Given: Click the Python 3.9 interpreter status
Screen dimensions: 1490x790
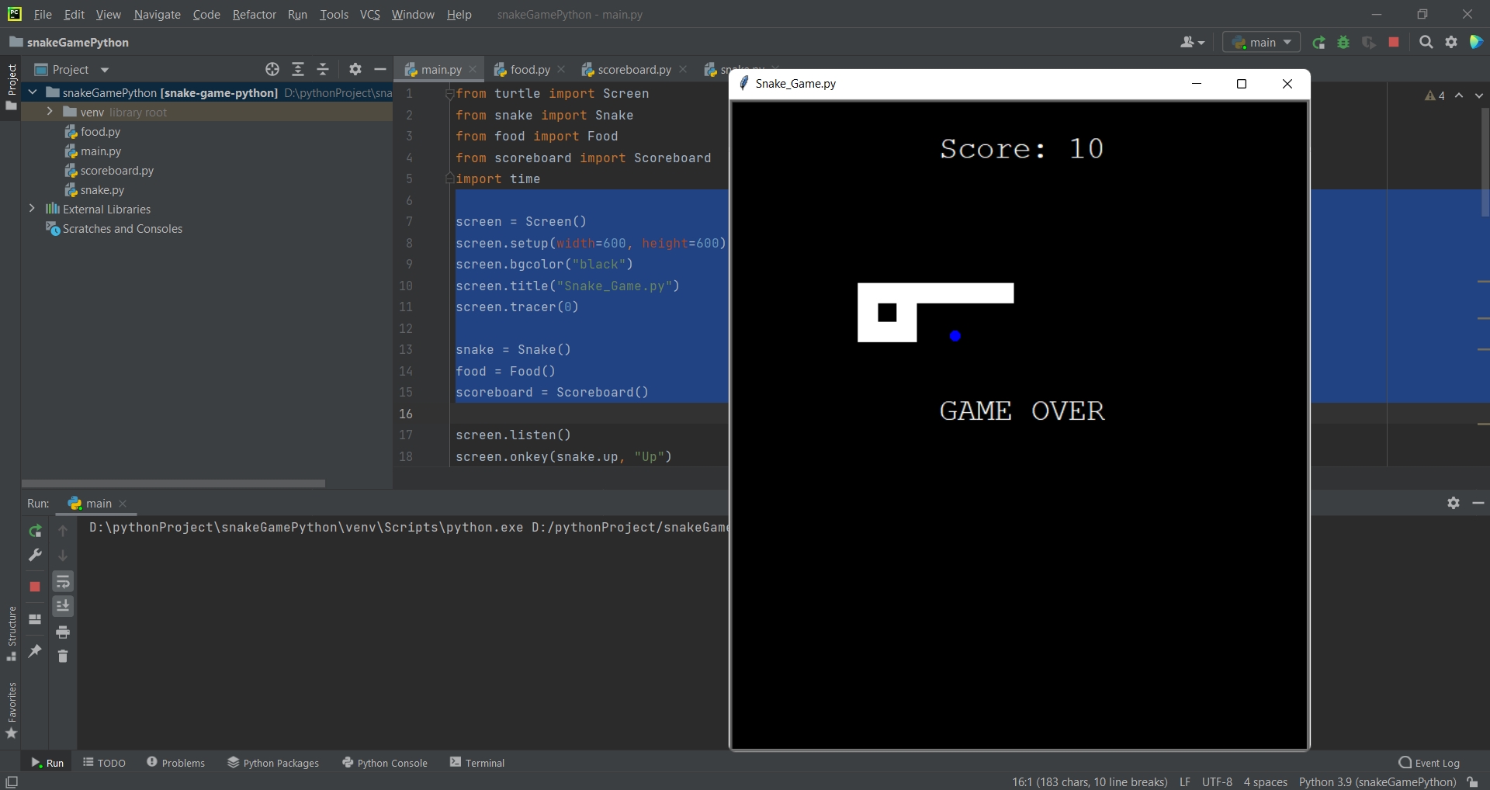Looking at the screenshot, I should click(1377, 782).
